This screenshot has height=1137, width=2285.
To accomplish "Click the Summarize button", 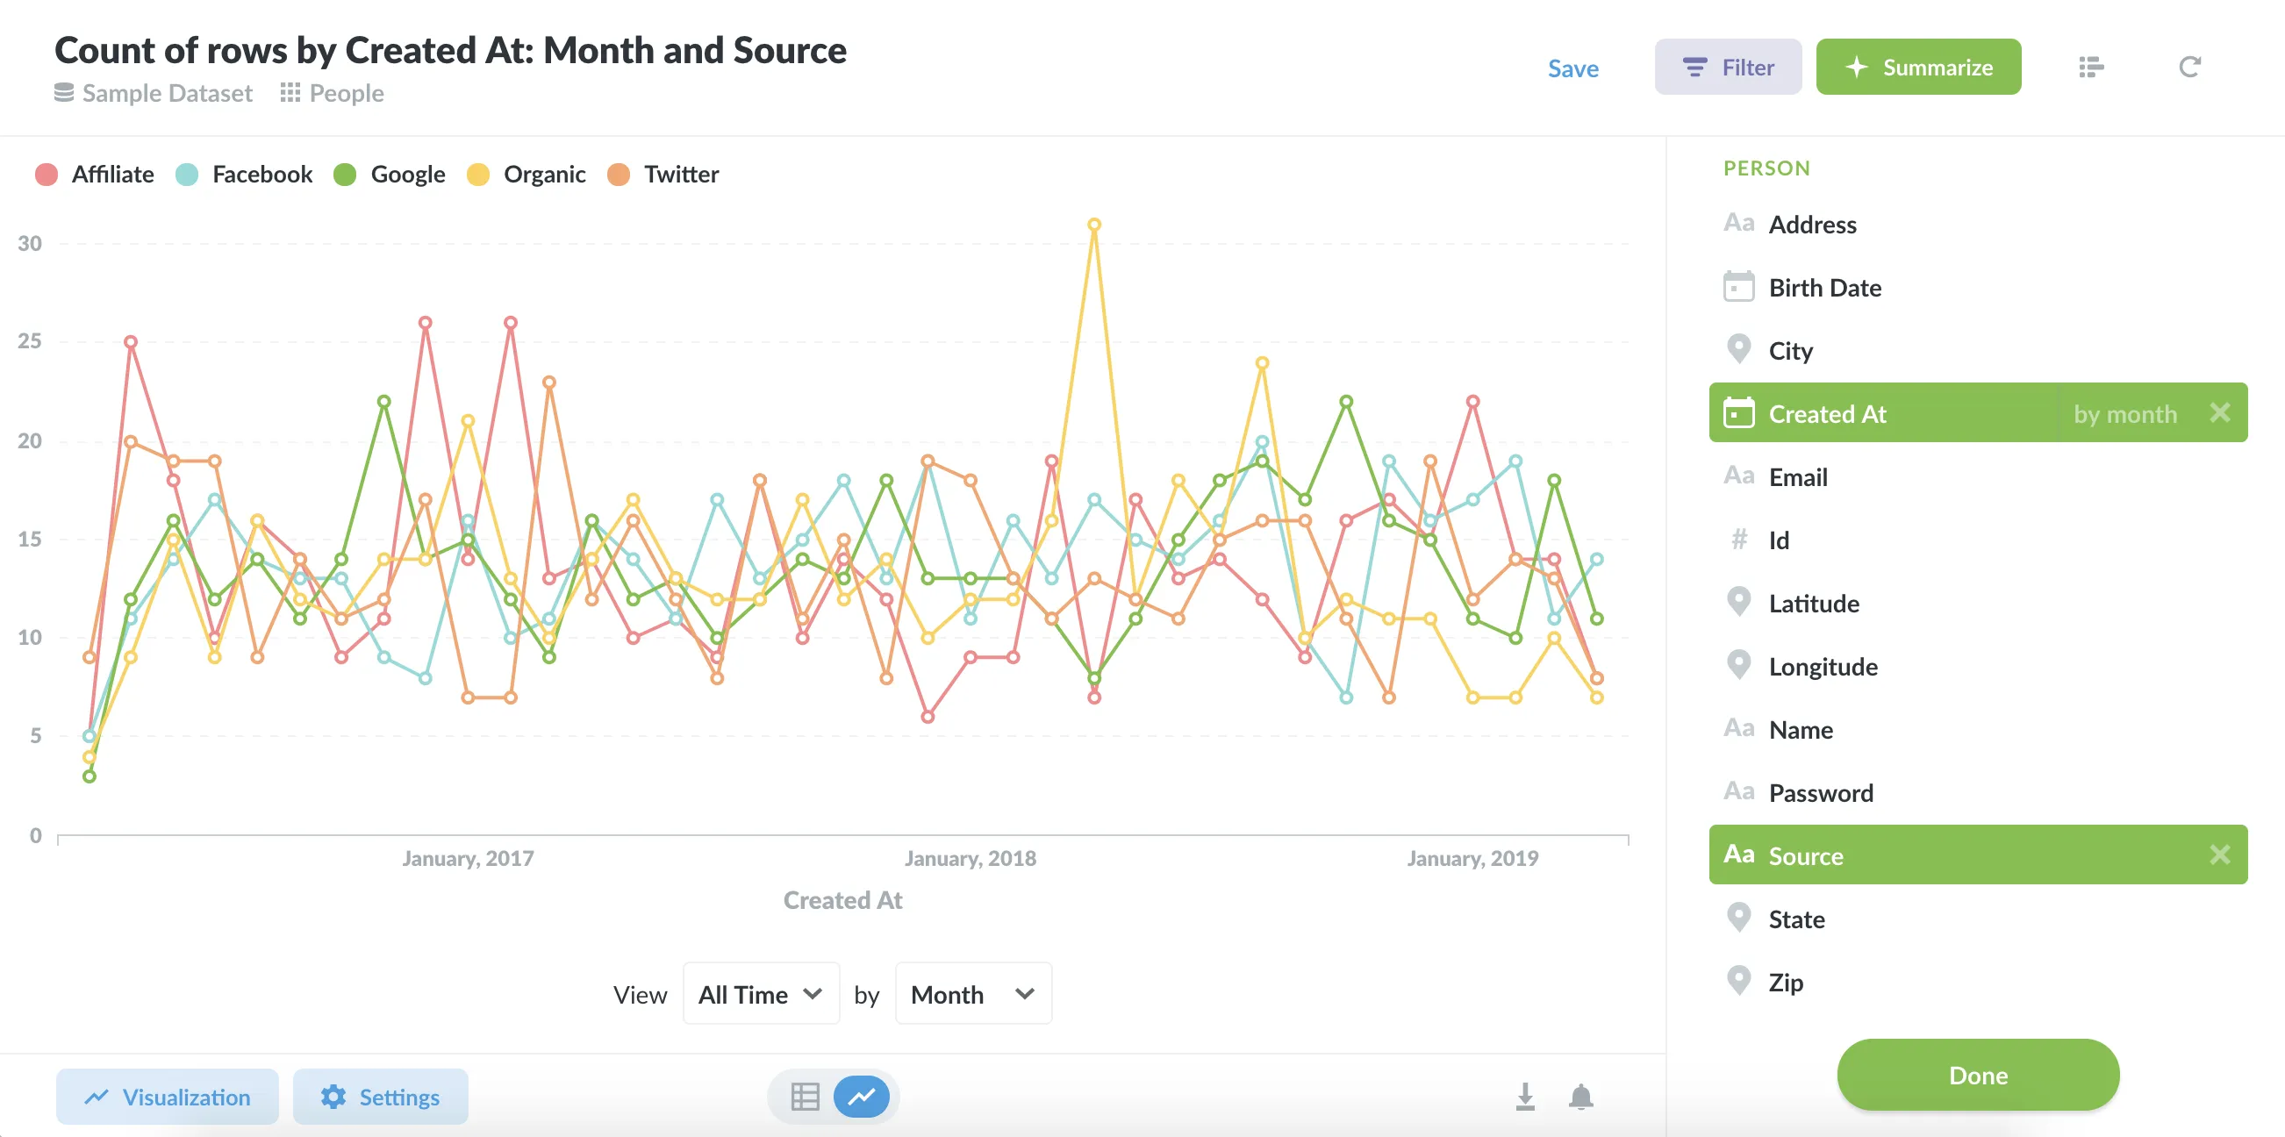I will (x=1918, y=68).
